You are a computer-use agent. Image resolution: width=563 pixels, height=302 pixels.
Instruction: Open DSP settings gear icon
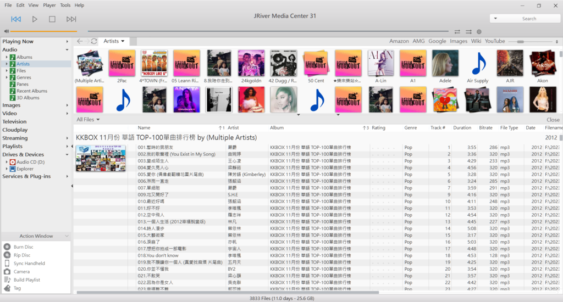pyautogui.click(x=479, y=31)
